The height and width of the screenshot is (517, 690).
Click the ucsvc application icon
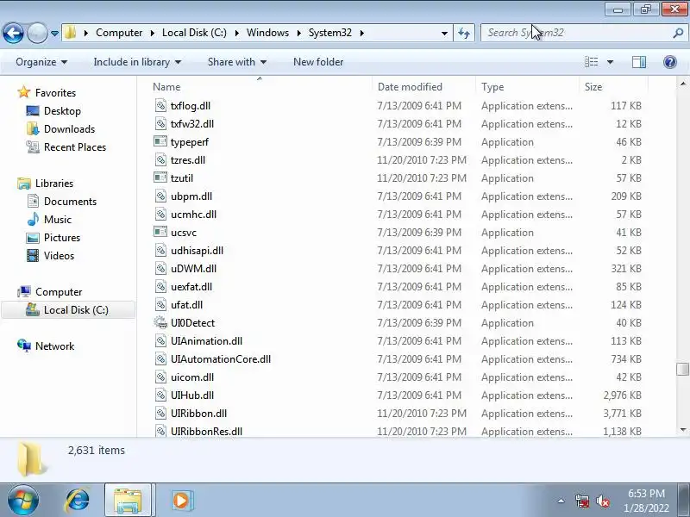[160, 232]
